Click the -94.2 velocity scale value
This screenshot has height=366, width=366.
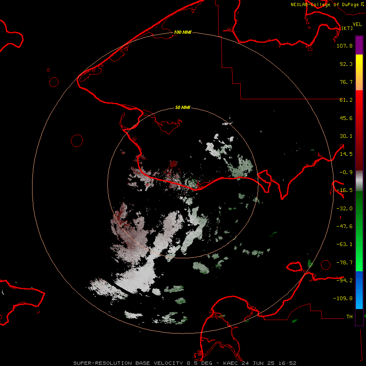coord(344,281)
